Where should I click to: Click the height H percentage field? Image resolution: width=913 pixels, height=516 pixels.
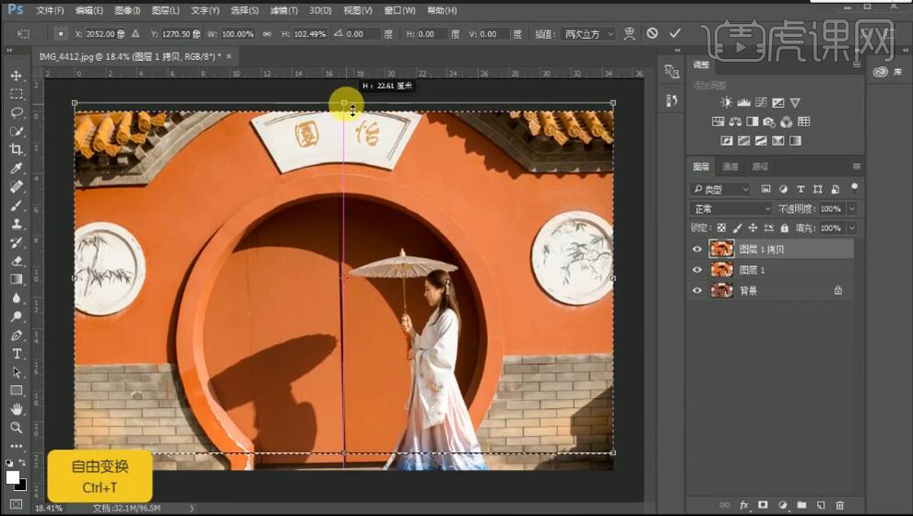[310, 34]
